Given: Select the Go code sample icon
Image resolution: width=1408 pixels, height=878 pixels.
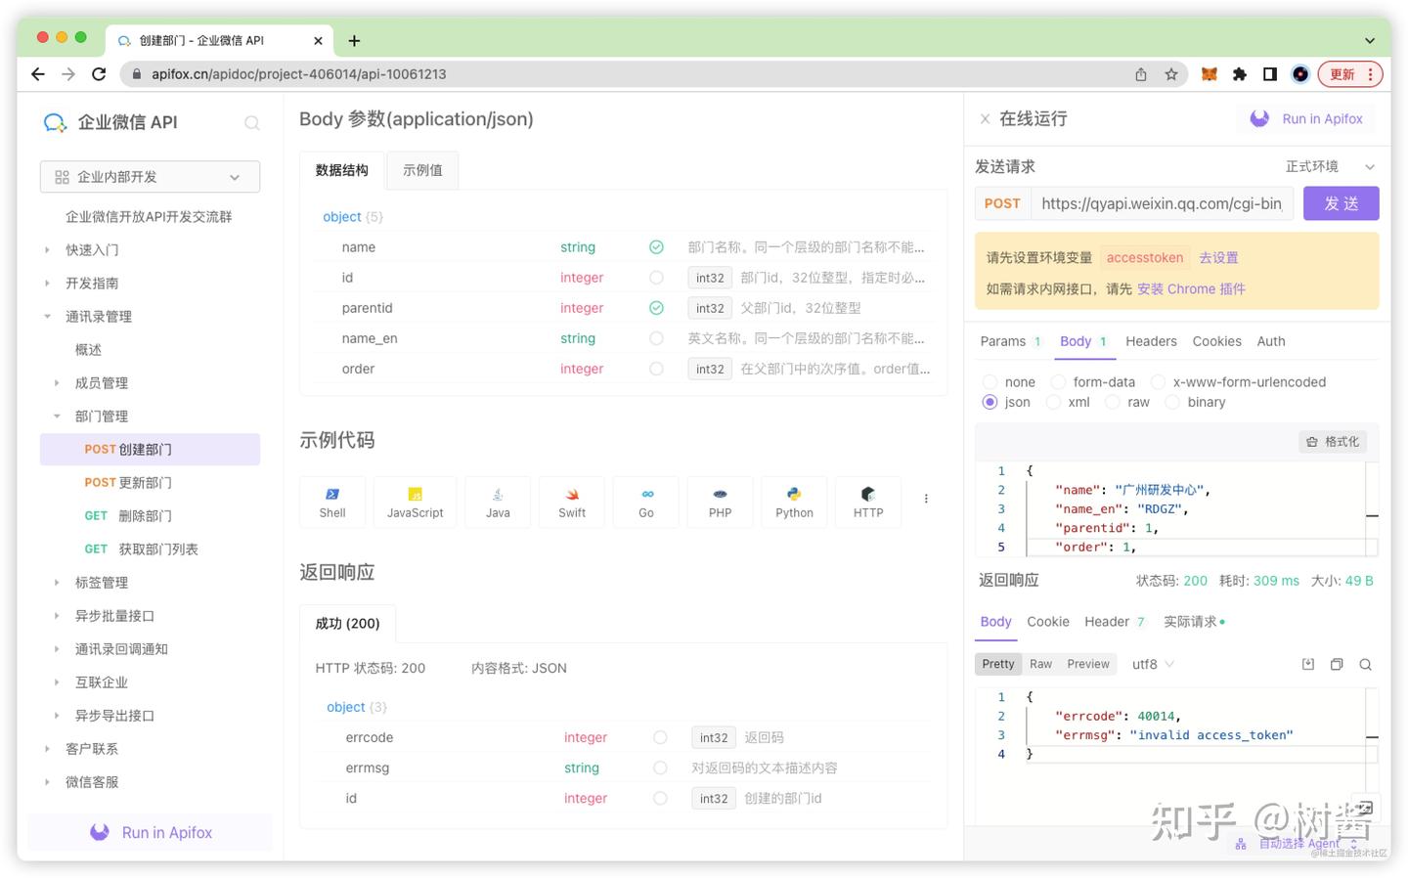Looking at the screenshot, I should tap(646, 502).
